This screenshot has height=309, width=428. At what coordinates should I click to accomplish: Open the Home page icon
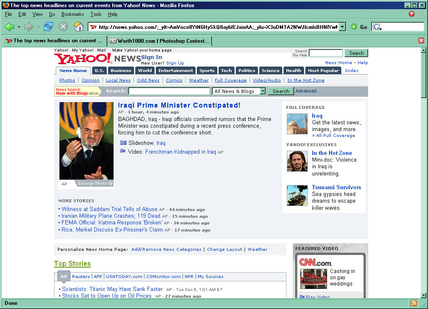pos(79,26)
